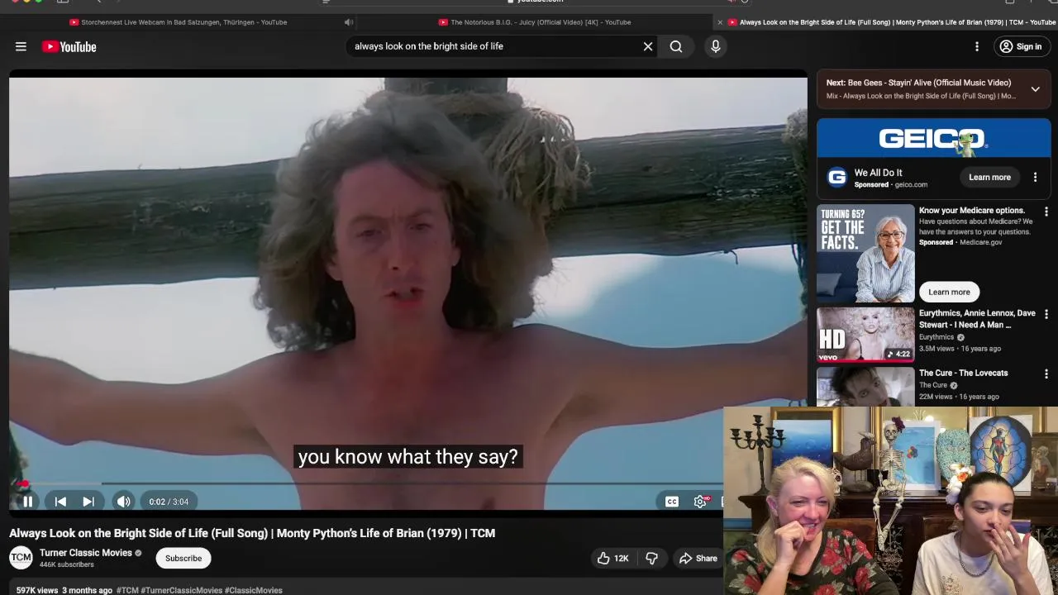
Task: Clear the search box text
Action: click(648, 46)
